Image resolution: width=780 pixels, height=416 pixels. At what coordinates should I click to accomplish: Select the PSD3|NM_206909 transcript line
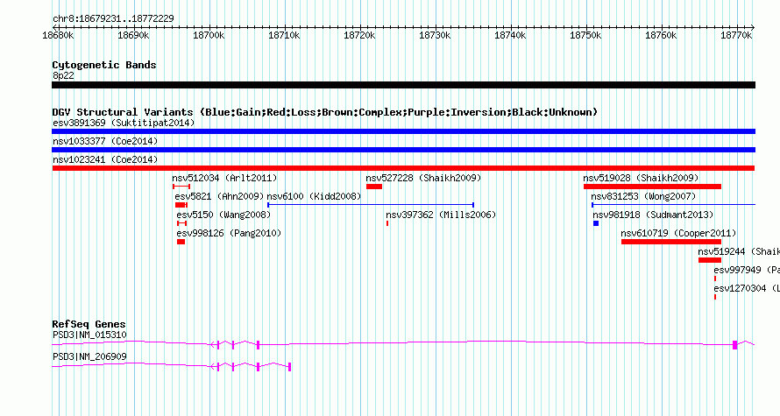172,366
